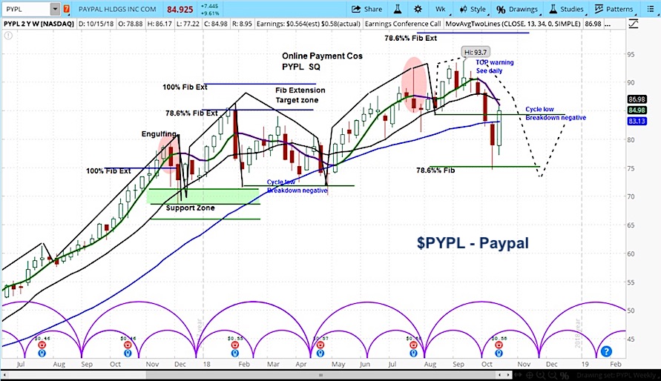Click the 86.98 price axis label
This screenshot has width=661, height=381.
tap(637, 99)
